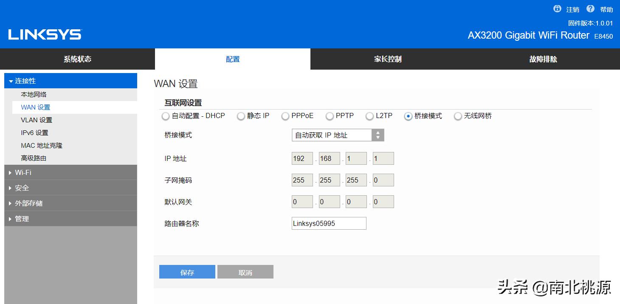Click the logout lock icon

(557, 8)
